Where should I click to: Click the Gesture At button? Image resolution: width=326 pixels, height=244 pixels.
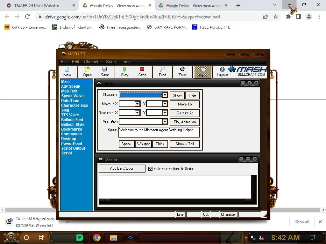pos(185,113)
